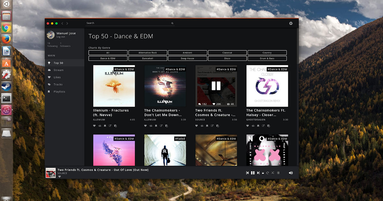
Task: Skip to the next track
Action: 258,173
